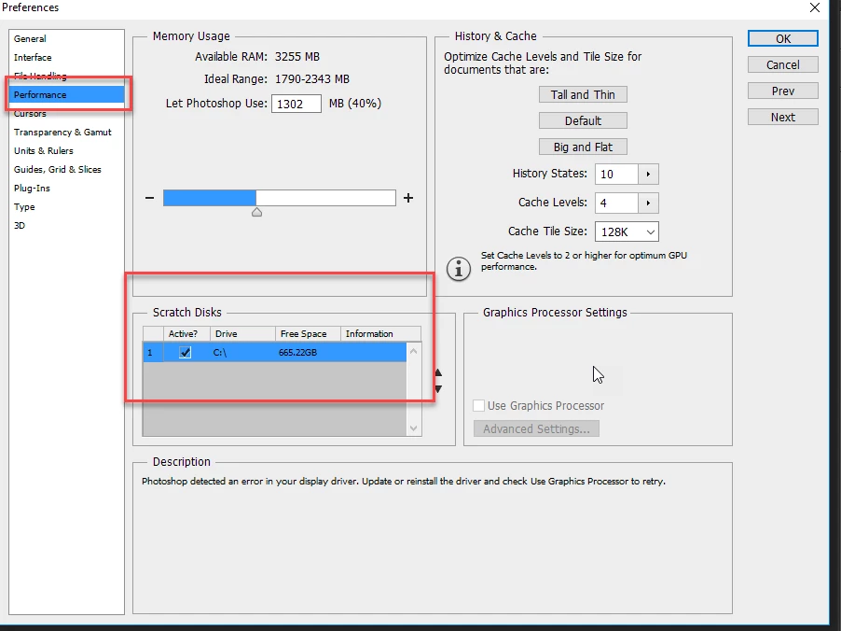The image size is (841, 631).
Task: Click the Let Photoshop Use memory field
Action: (296, 104)
